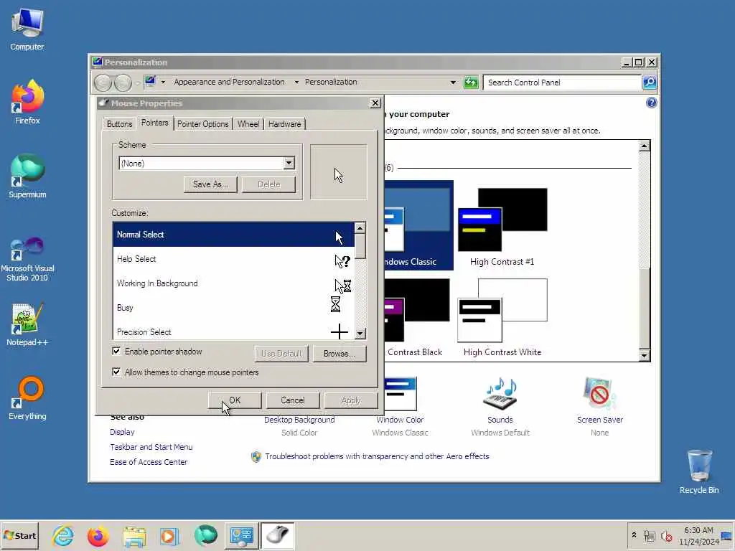Screen dimensions: 735x551
Task: Expand the Scheme dropdown
Action: pyautogui.click(x=289, y=163)
